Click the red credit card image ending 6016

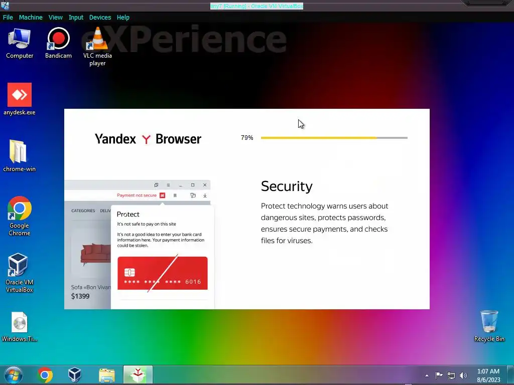[x=163, y=273]
